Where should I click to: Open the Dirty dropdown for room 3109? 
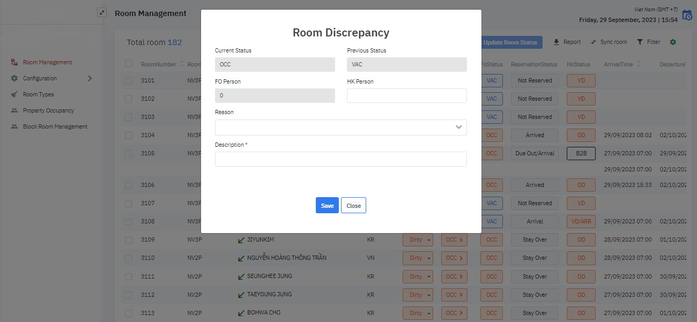click(x=417, y=240)
